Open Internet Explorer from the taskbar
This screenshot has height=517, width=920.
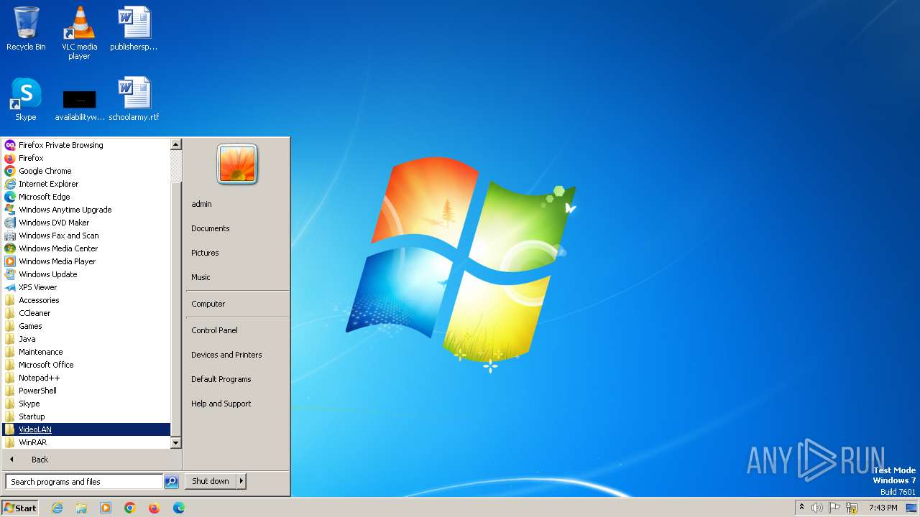click(57, 508)
